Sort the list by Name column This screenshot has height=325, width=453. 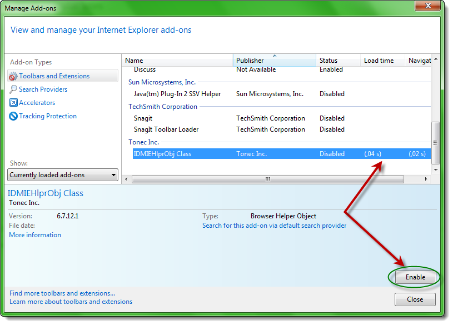click(x=177, y=61)
